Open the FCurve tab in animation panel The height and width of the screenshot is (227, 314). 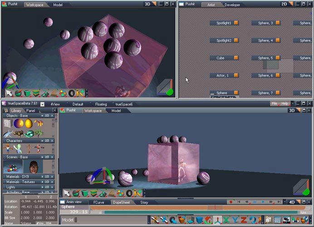click(98, 202)
